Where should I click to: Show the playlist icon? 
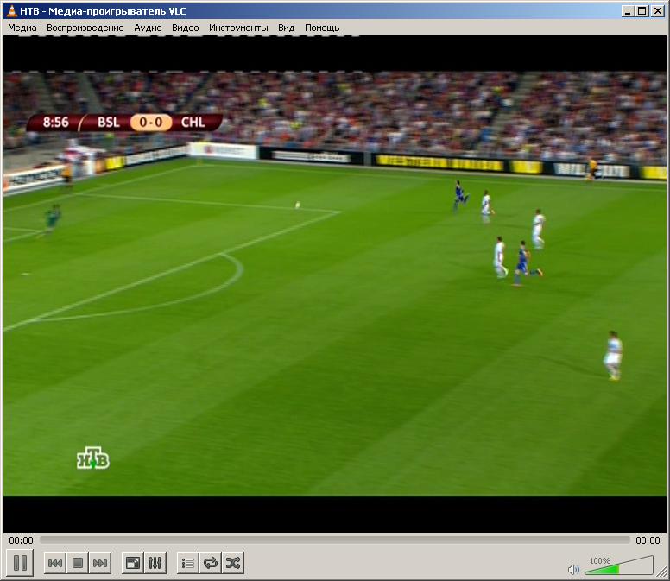[x=188, y=563]
